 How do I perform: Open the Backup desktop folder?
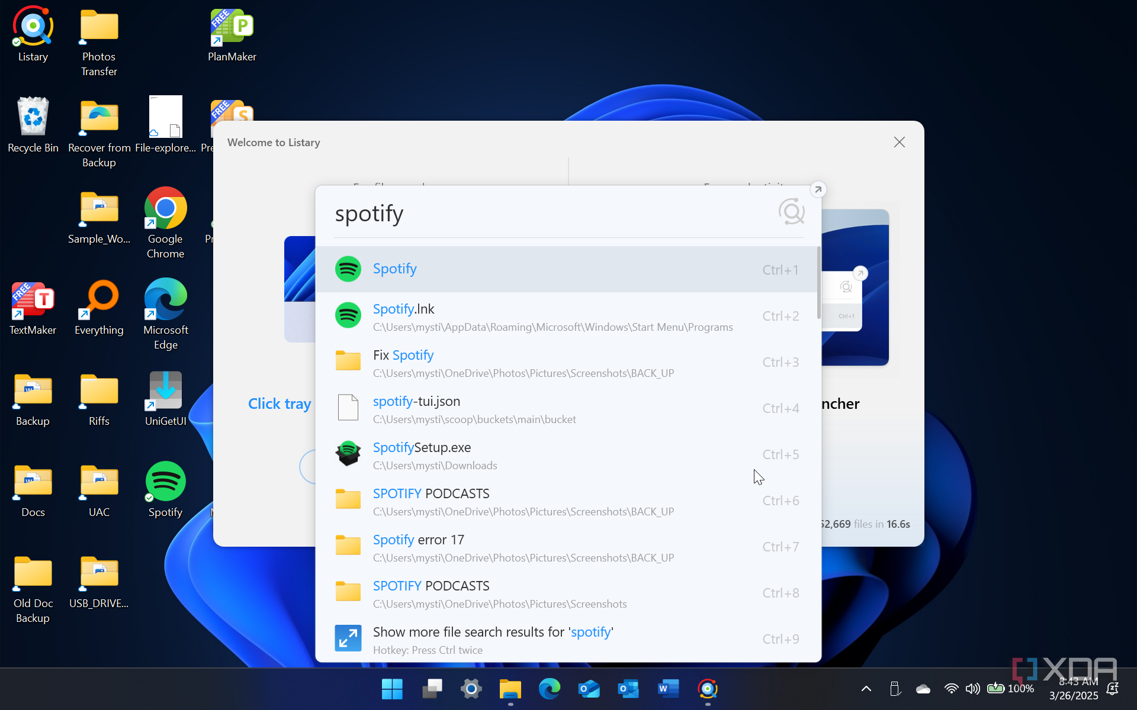[33, 399]
